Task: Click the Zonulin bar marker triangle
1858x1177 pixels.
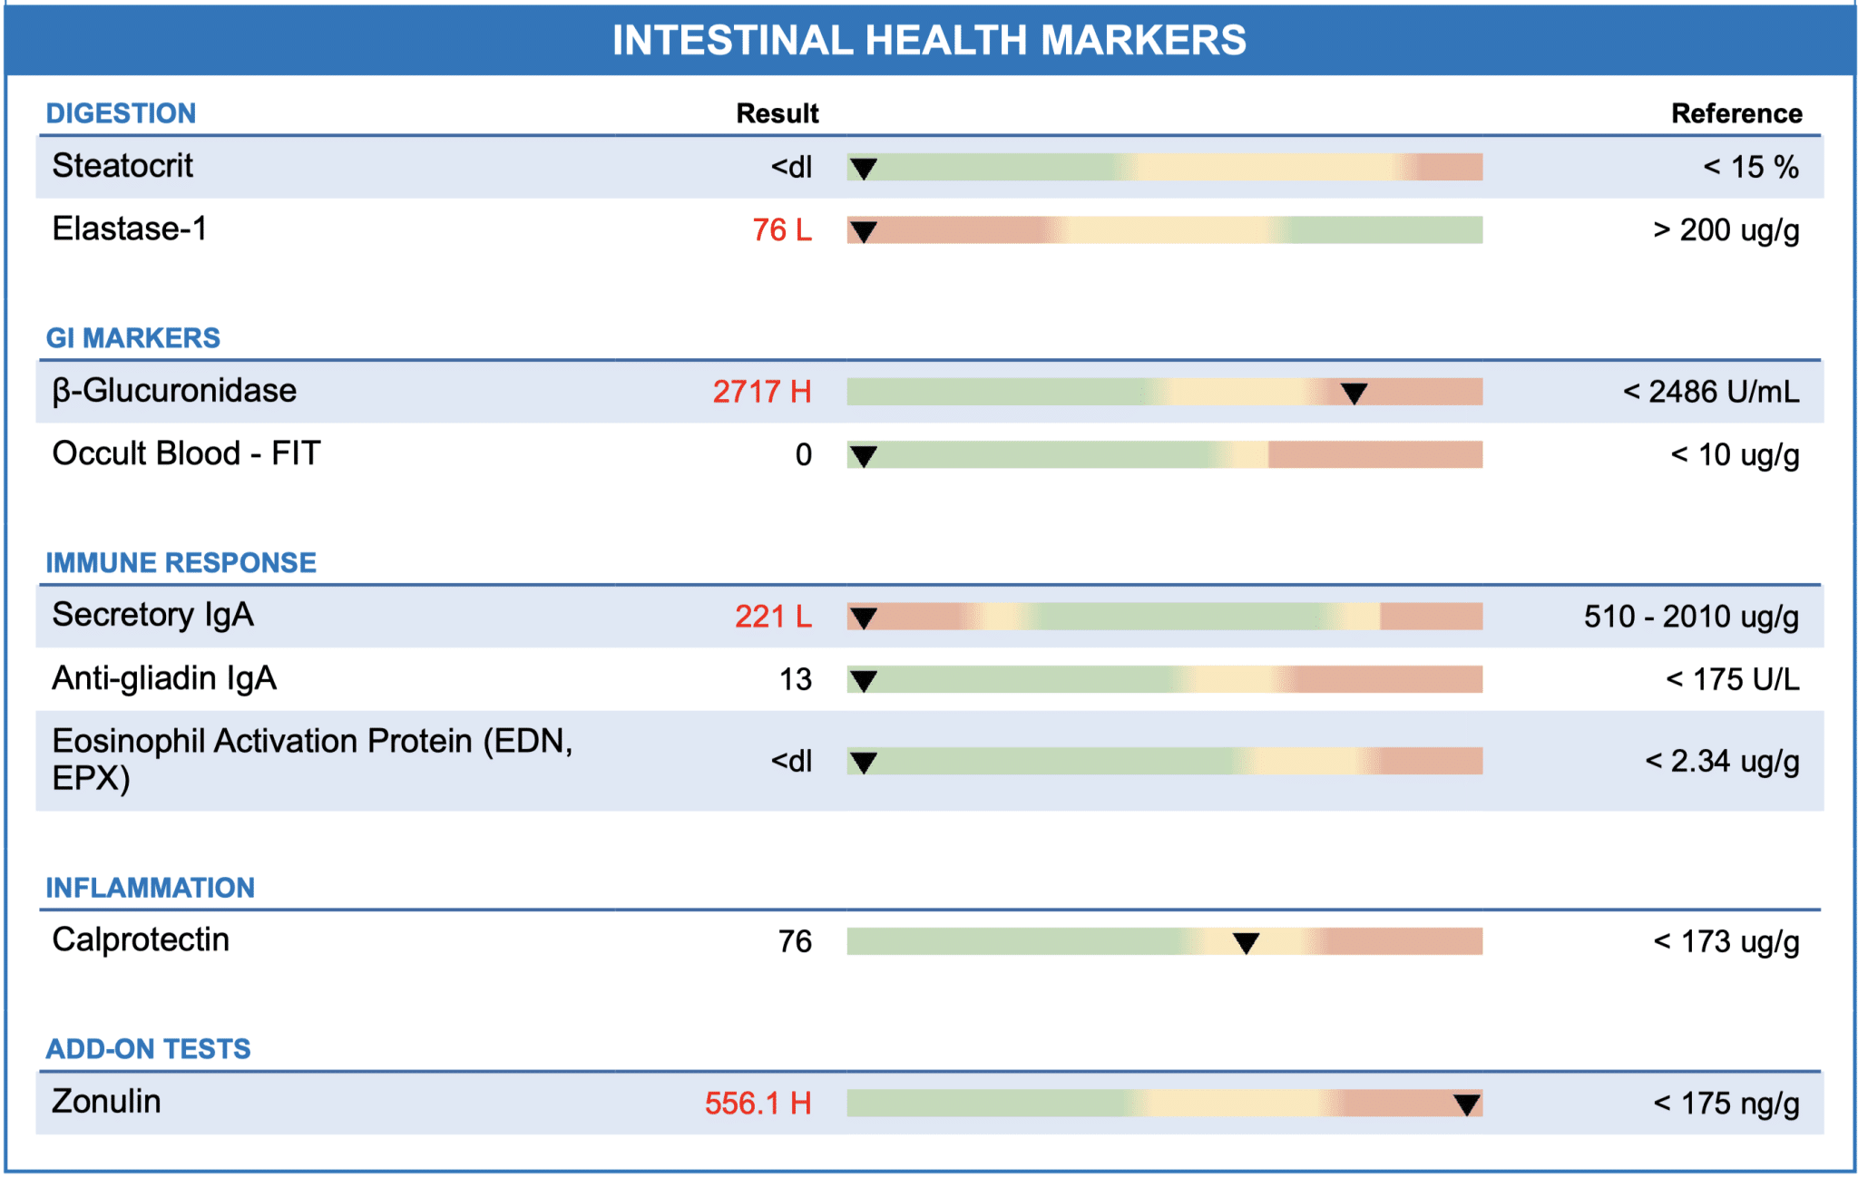Action: click(1466, 1104)
